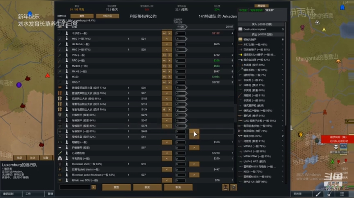Select the orange marker near Margarita label
This screenshot has height=198, width=354.
(338, 61)
